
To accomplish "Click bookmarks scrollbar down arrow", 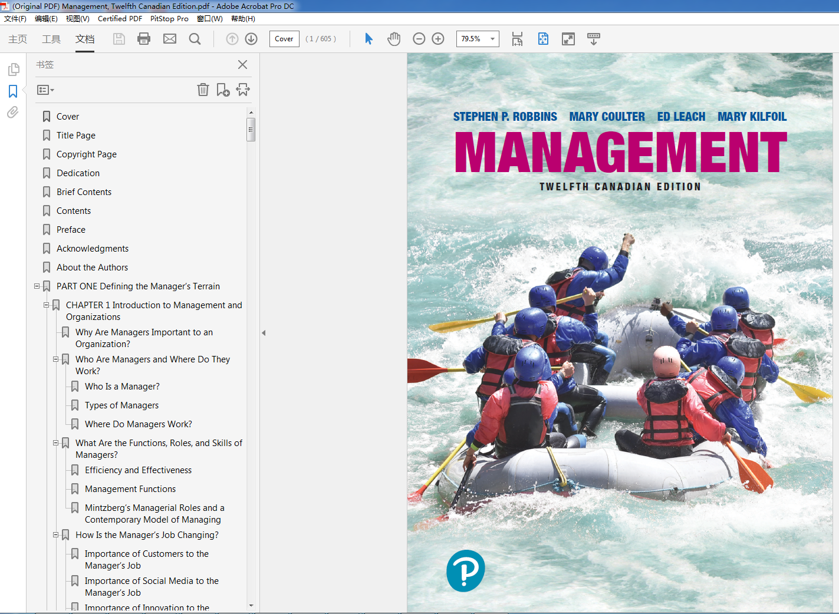I will coord(251,605).
